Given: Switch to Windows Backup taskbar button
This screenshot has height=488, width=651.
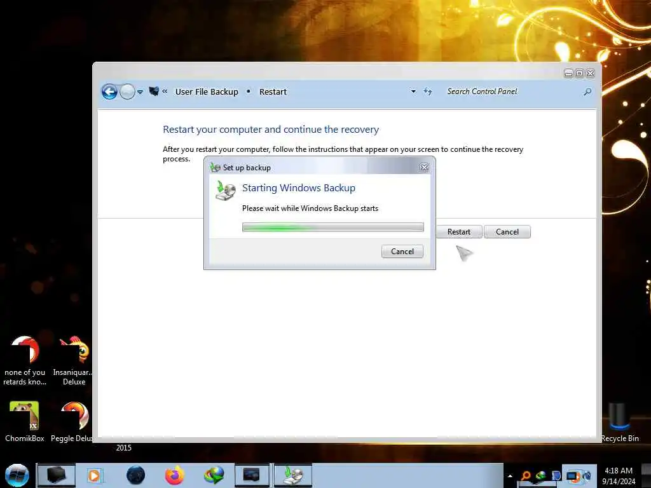Looking at the screenshot, I should pyautogui.click(x=293, y=475).
